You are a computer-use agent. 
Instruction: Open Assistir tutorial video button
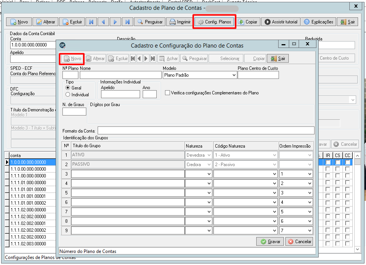tap(280, 22)
